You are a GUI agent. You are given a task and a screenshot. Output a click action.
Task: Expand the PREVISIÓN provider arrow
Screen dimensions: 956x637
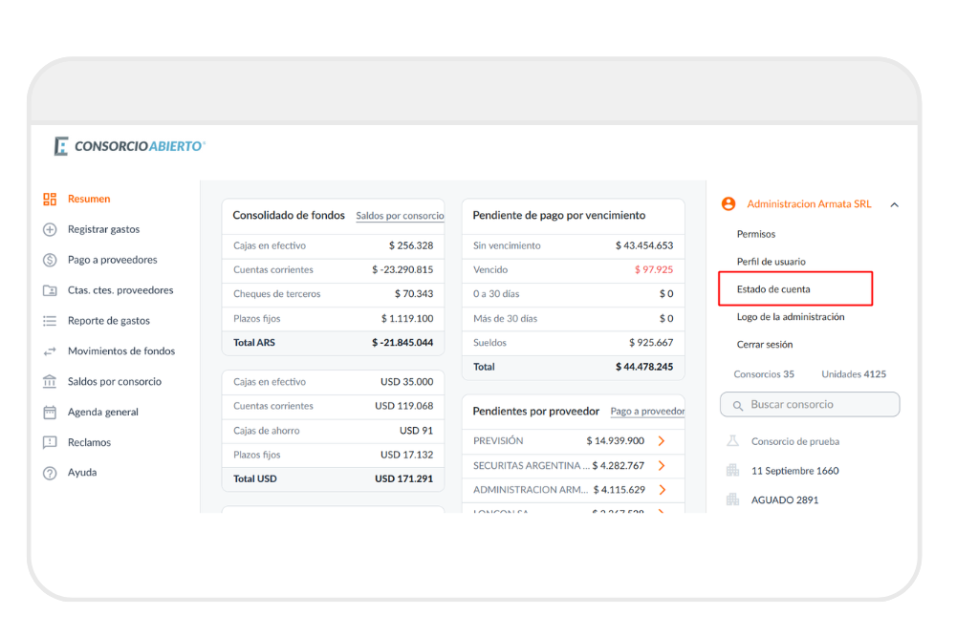[661, 441]
